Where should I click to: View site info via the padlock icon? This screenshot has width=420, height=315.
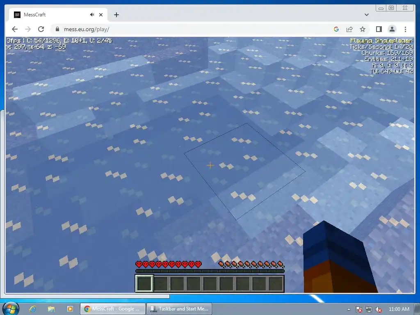[x=57, y=29]
